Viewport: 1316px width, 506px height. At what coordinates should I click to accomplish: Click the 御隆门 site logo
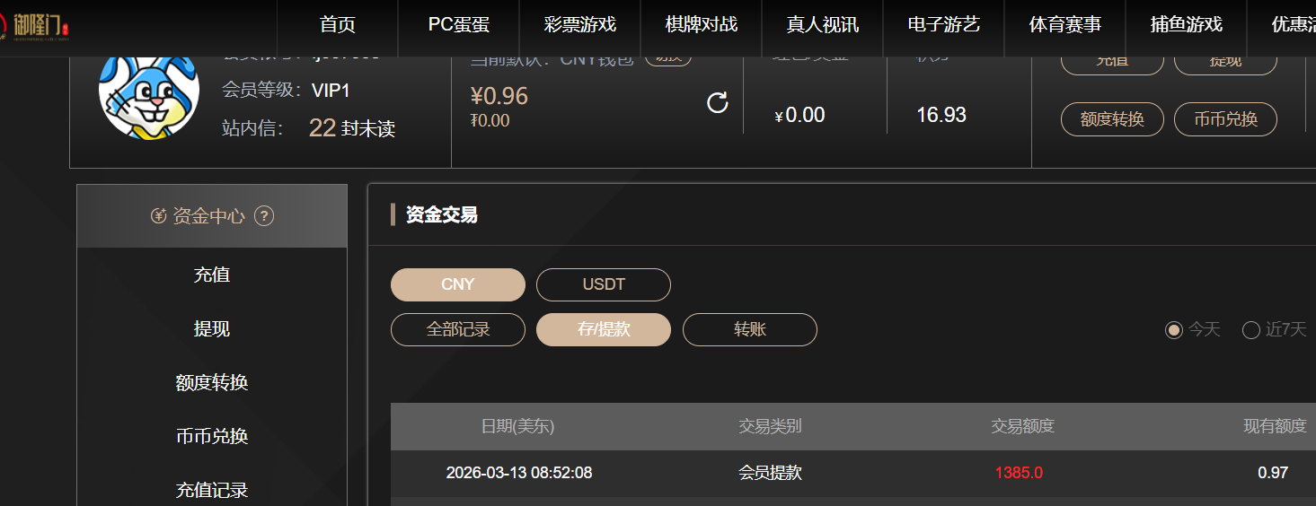click(41, 25)
